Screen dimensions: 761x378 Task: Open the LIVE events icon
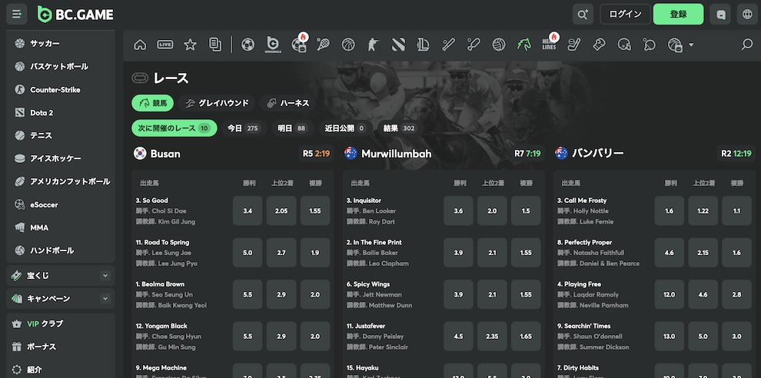coord(165,45)
